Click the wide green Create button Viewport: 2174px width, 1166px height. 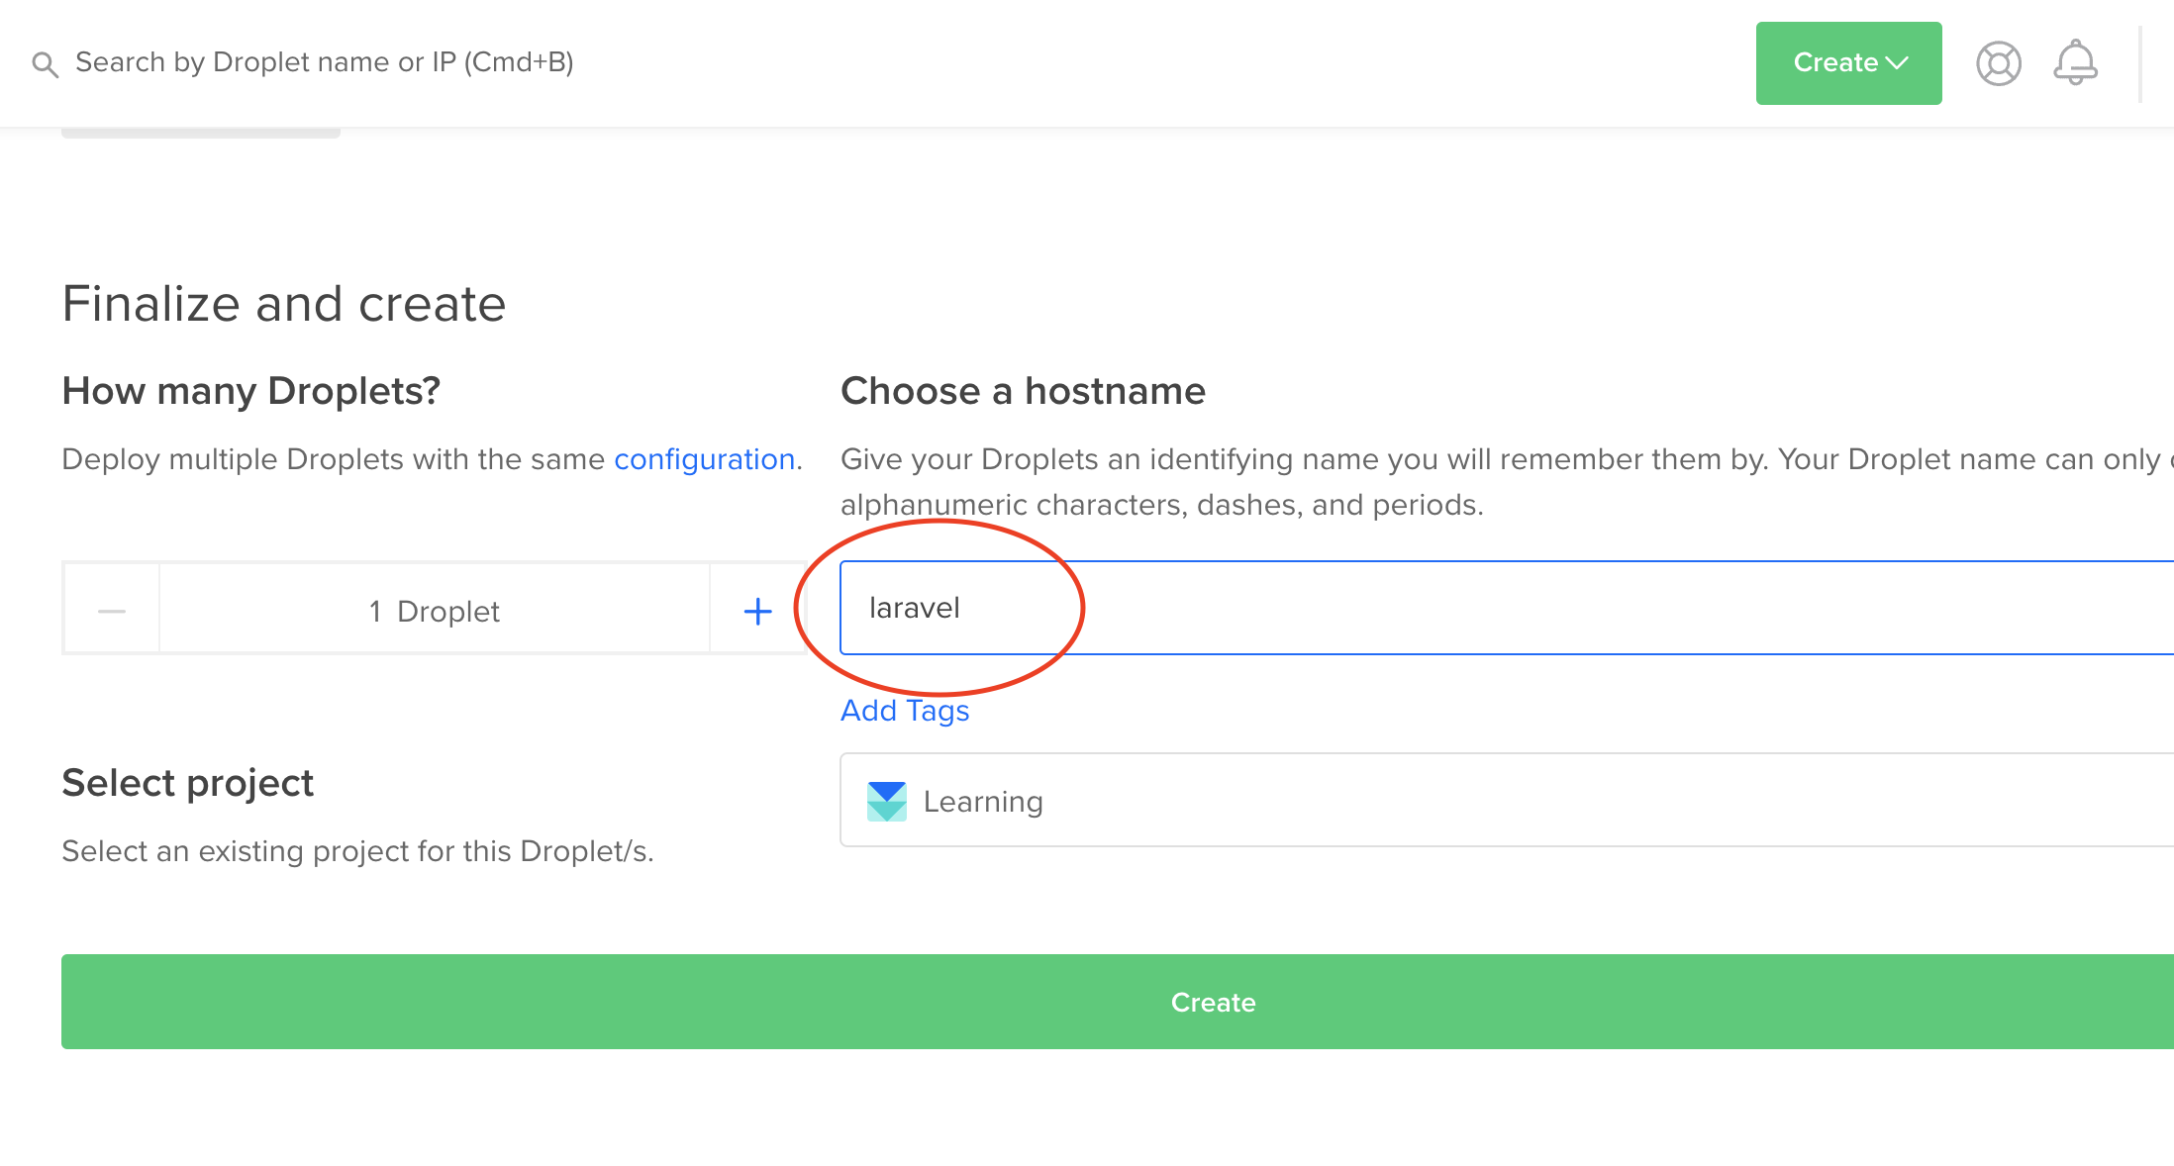1118,1002
